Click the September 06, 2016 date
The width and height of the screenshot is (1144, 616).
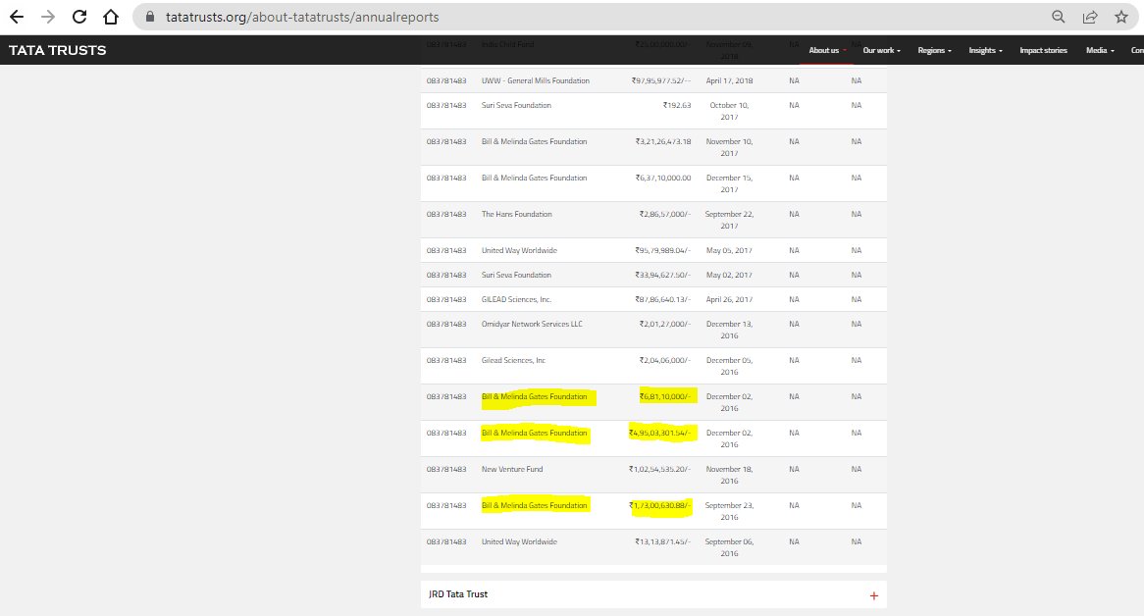coord(729,547)
